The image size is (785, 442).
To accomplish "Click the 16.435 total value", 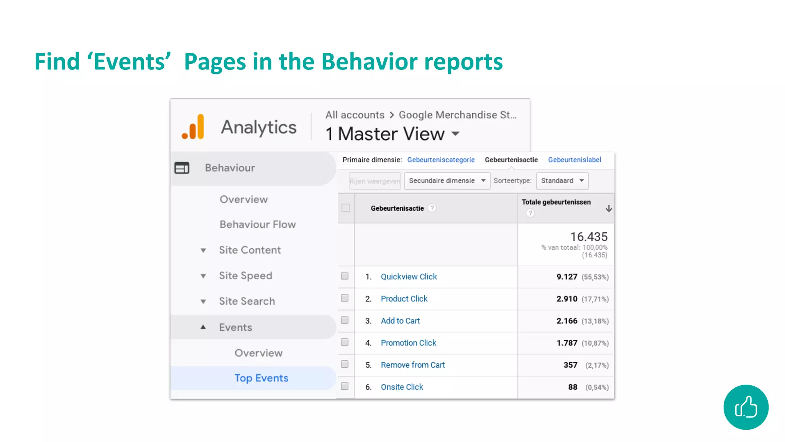I will pos(589,237).
